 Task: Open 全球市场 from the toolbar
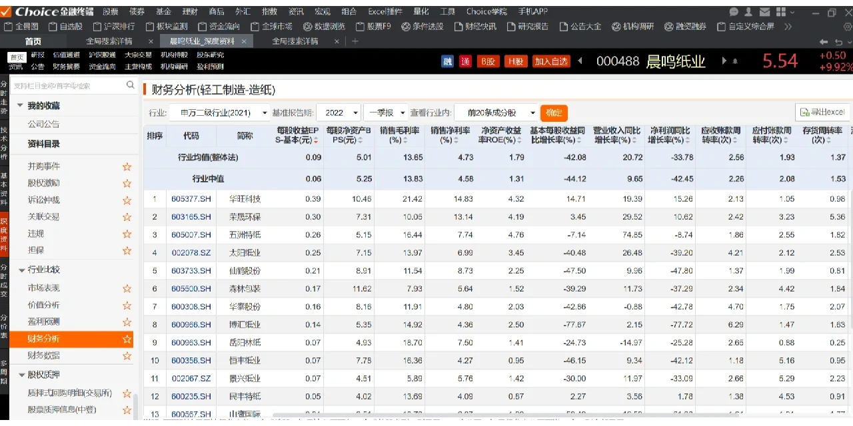(271, 27)
